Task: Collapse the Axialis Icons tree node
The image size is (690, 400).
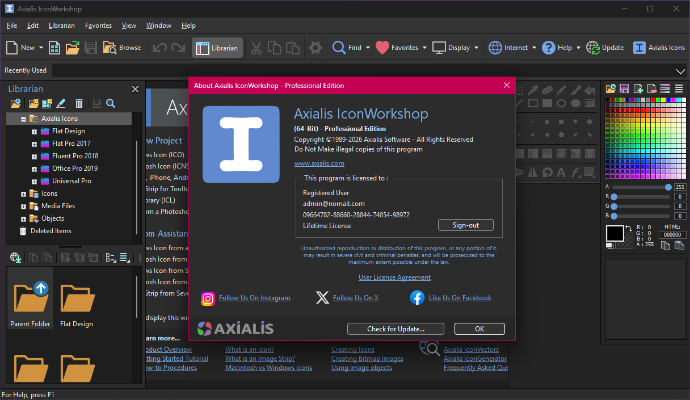Action: point(23,119)
